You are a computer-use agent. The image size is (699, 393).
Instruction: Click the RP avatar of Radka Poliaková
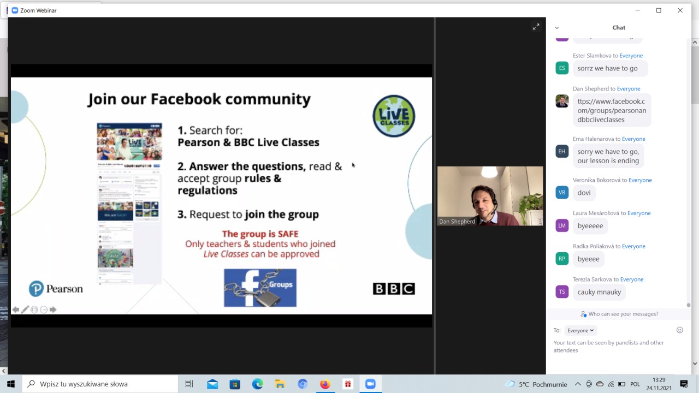[x=562, y=259]
